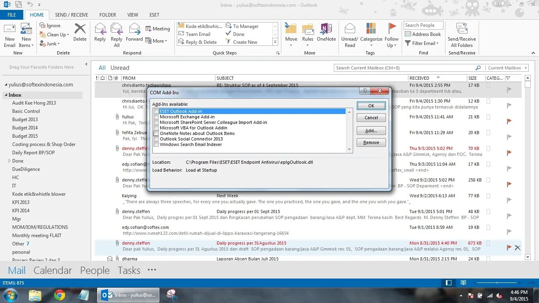Screen dimensions: 539x303
Task: Select the Done quick step
Action: tap(235, 34)
